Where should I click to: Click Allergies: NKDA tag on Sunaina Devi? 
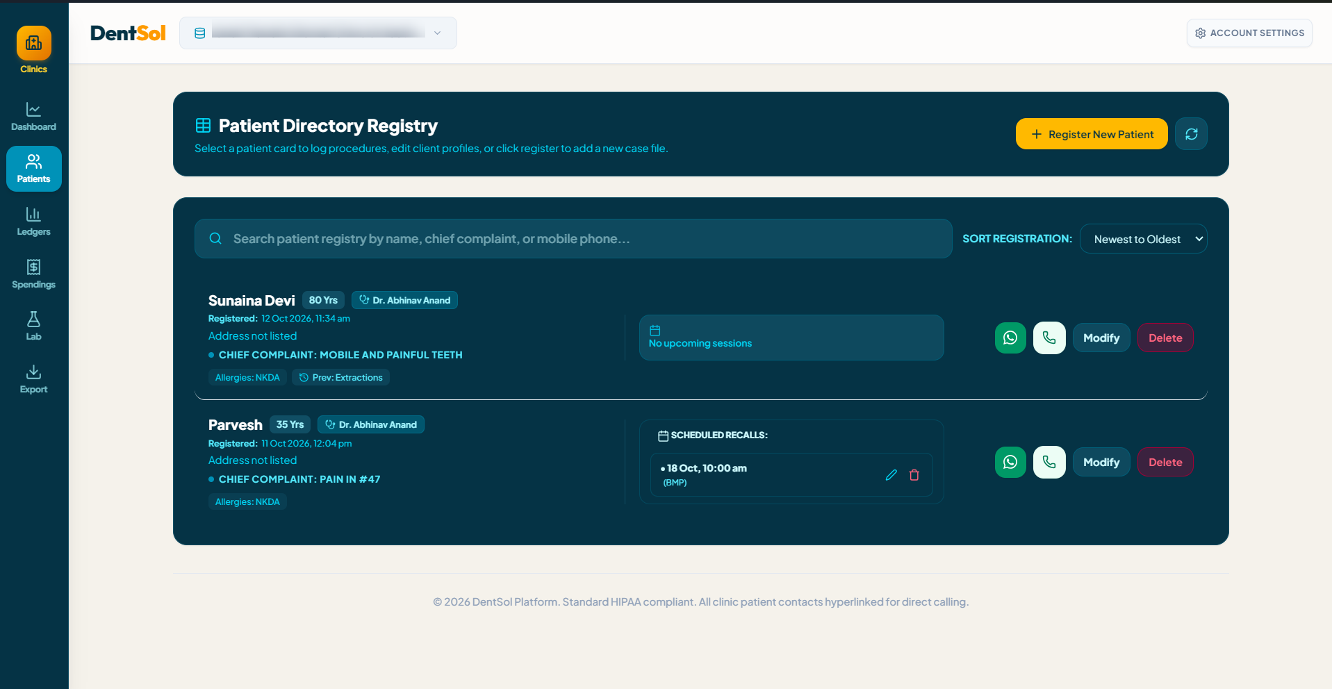point(247,377)
